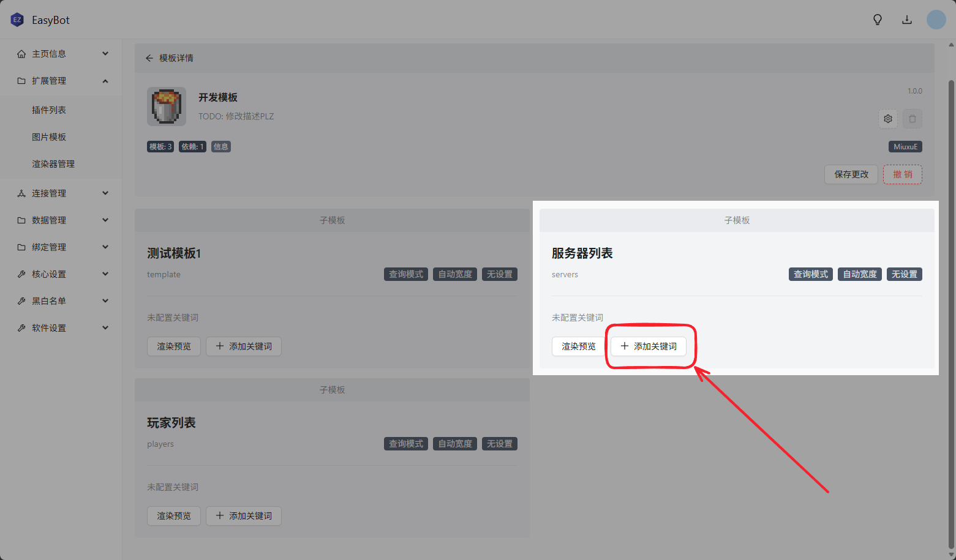The height and width of the screenshot is (560, 956).
Task: Expand the 连接管理 menu section
Action: point(61,193)
